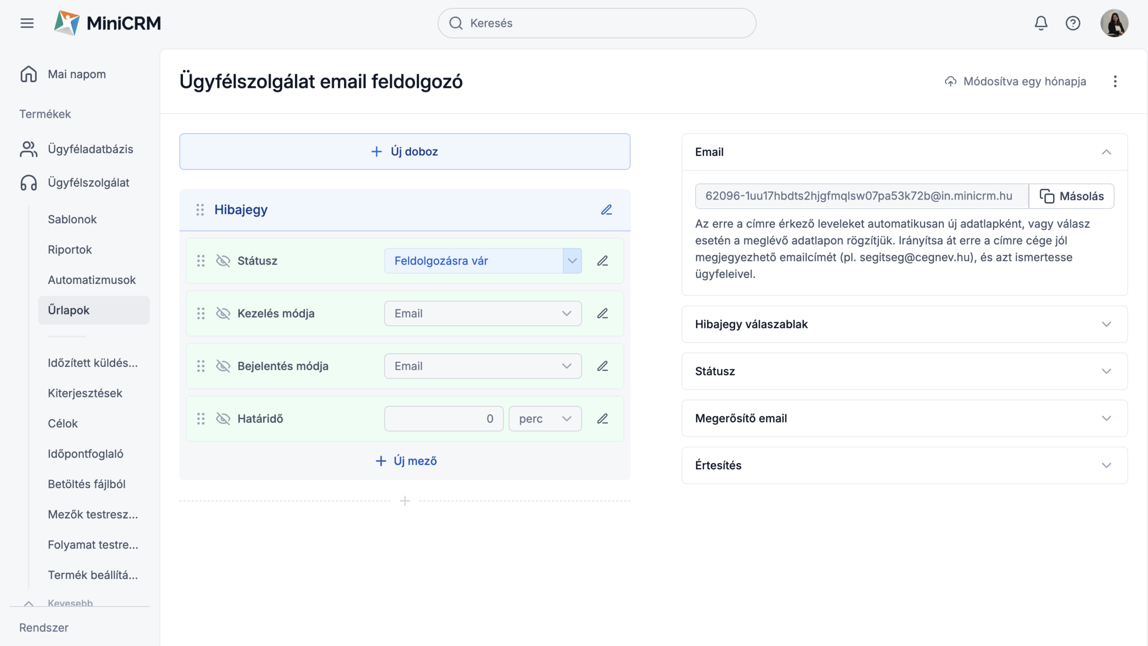Expand the Megerősítő email section
This screenshot has width=1148, height=646.
pos(904,418)
